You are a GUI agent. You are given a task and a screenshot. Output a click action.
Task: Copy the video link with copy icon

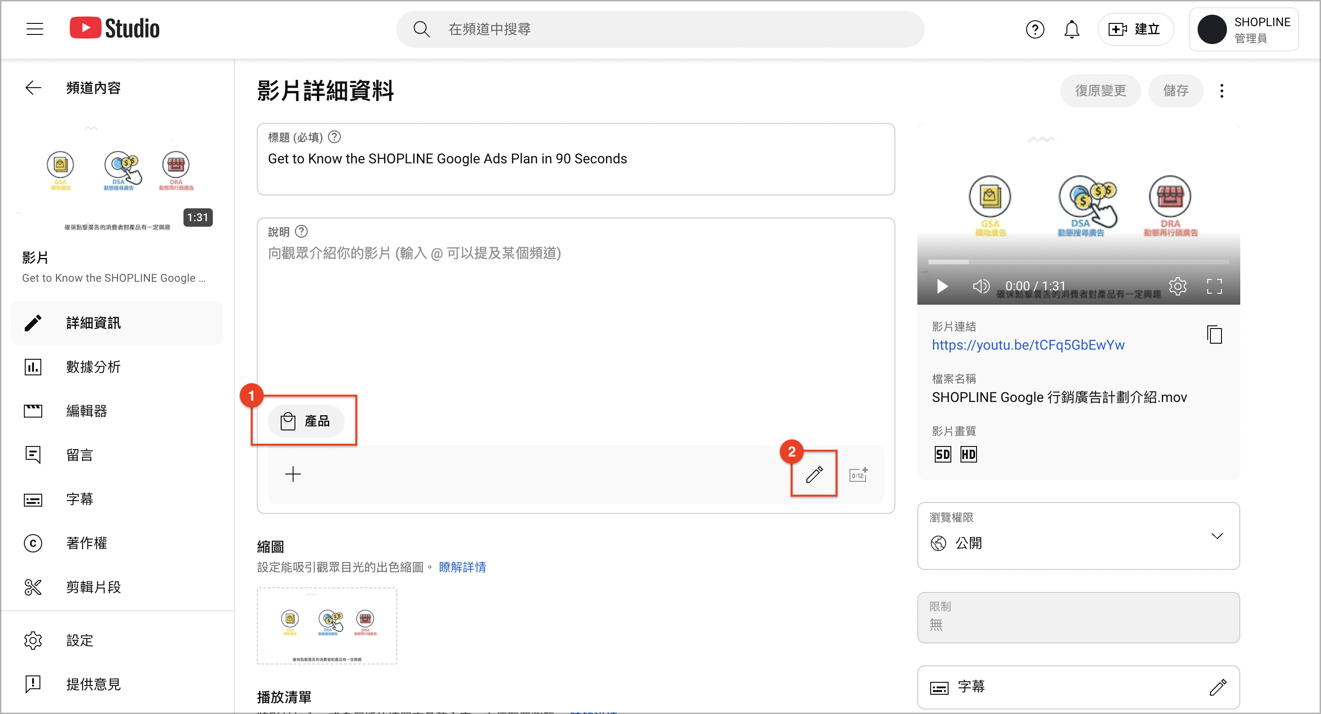[1214, 335]
